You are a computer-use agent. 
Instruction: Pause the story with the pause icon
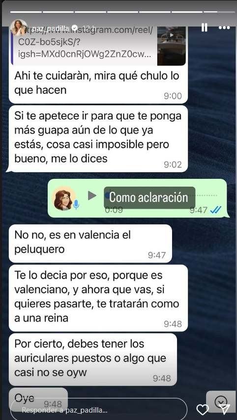pyautogui.click(x=204, y=28)
